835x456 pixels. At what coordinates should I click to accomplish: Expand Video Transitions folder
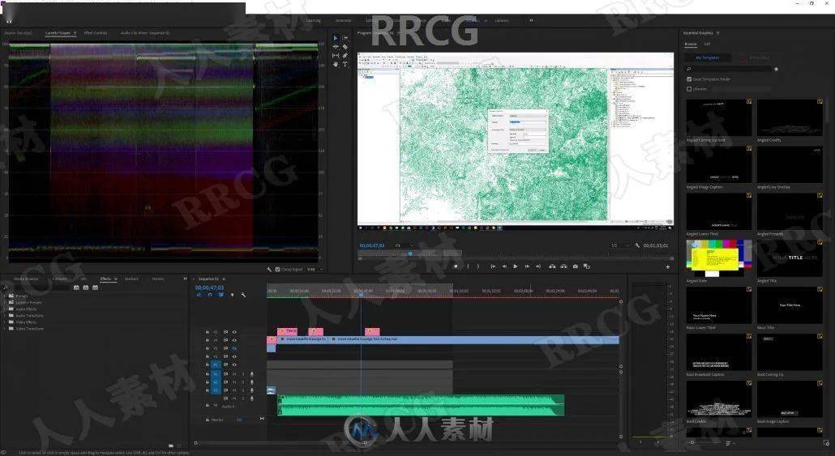coord(5,329)
